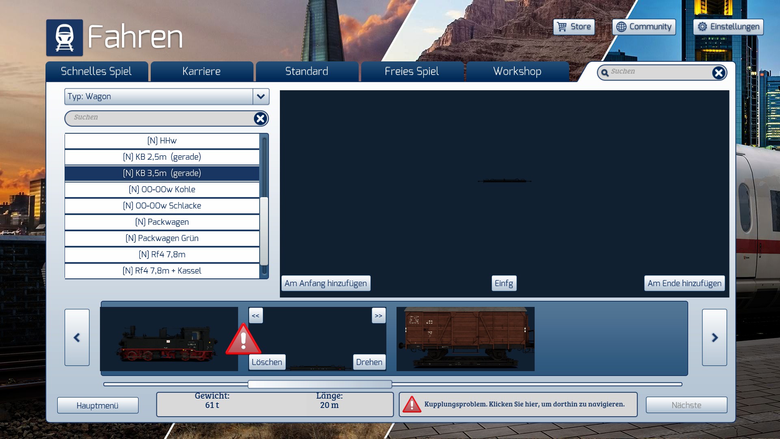
Task: Move the selected wagon right with >>
Action: coord(378,315)
